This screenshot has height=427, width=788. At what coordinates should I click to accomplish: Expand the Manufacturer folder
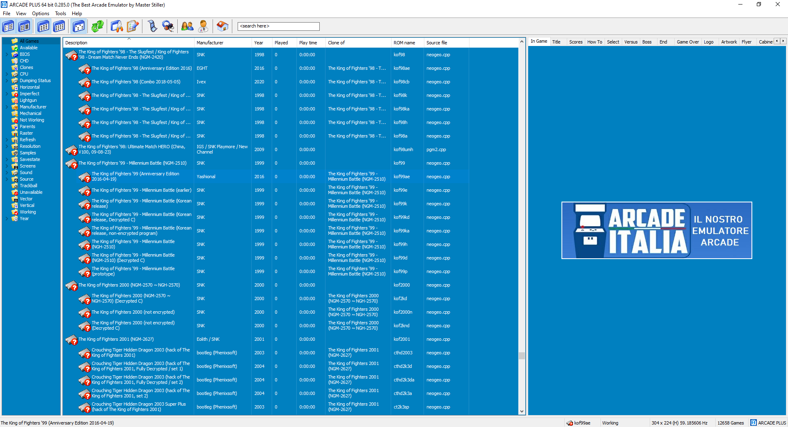tap(7, 107)
